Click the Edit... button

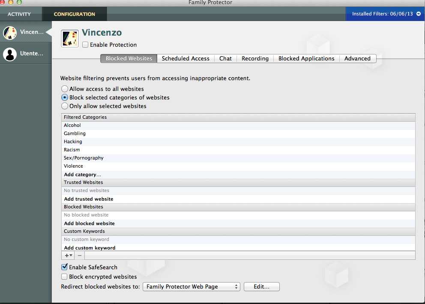coord(261,287)
